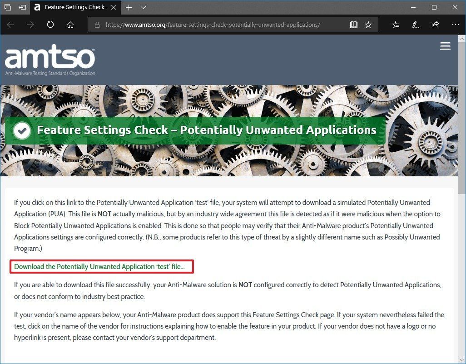View site security via the padlock icon
The height and width of the screenshot is (364, 466).
point(98,25)
